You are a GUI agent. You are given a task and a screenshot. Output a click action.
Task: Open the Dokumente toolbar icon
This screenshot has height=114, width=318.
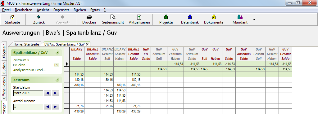pos(214,17)
